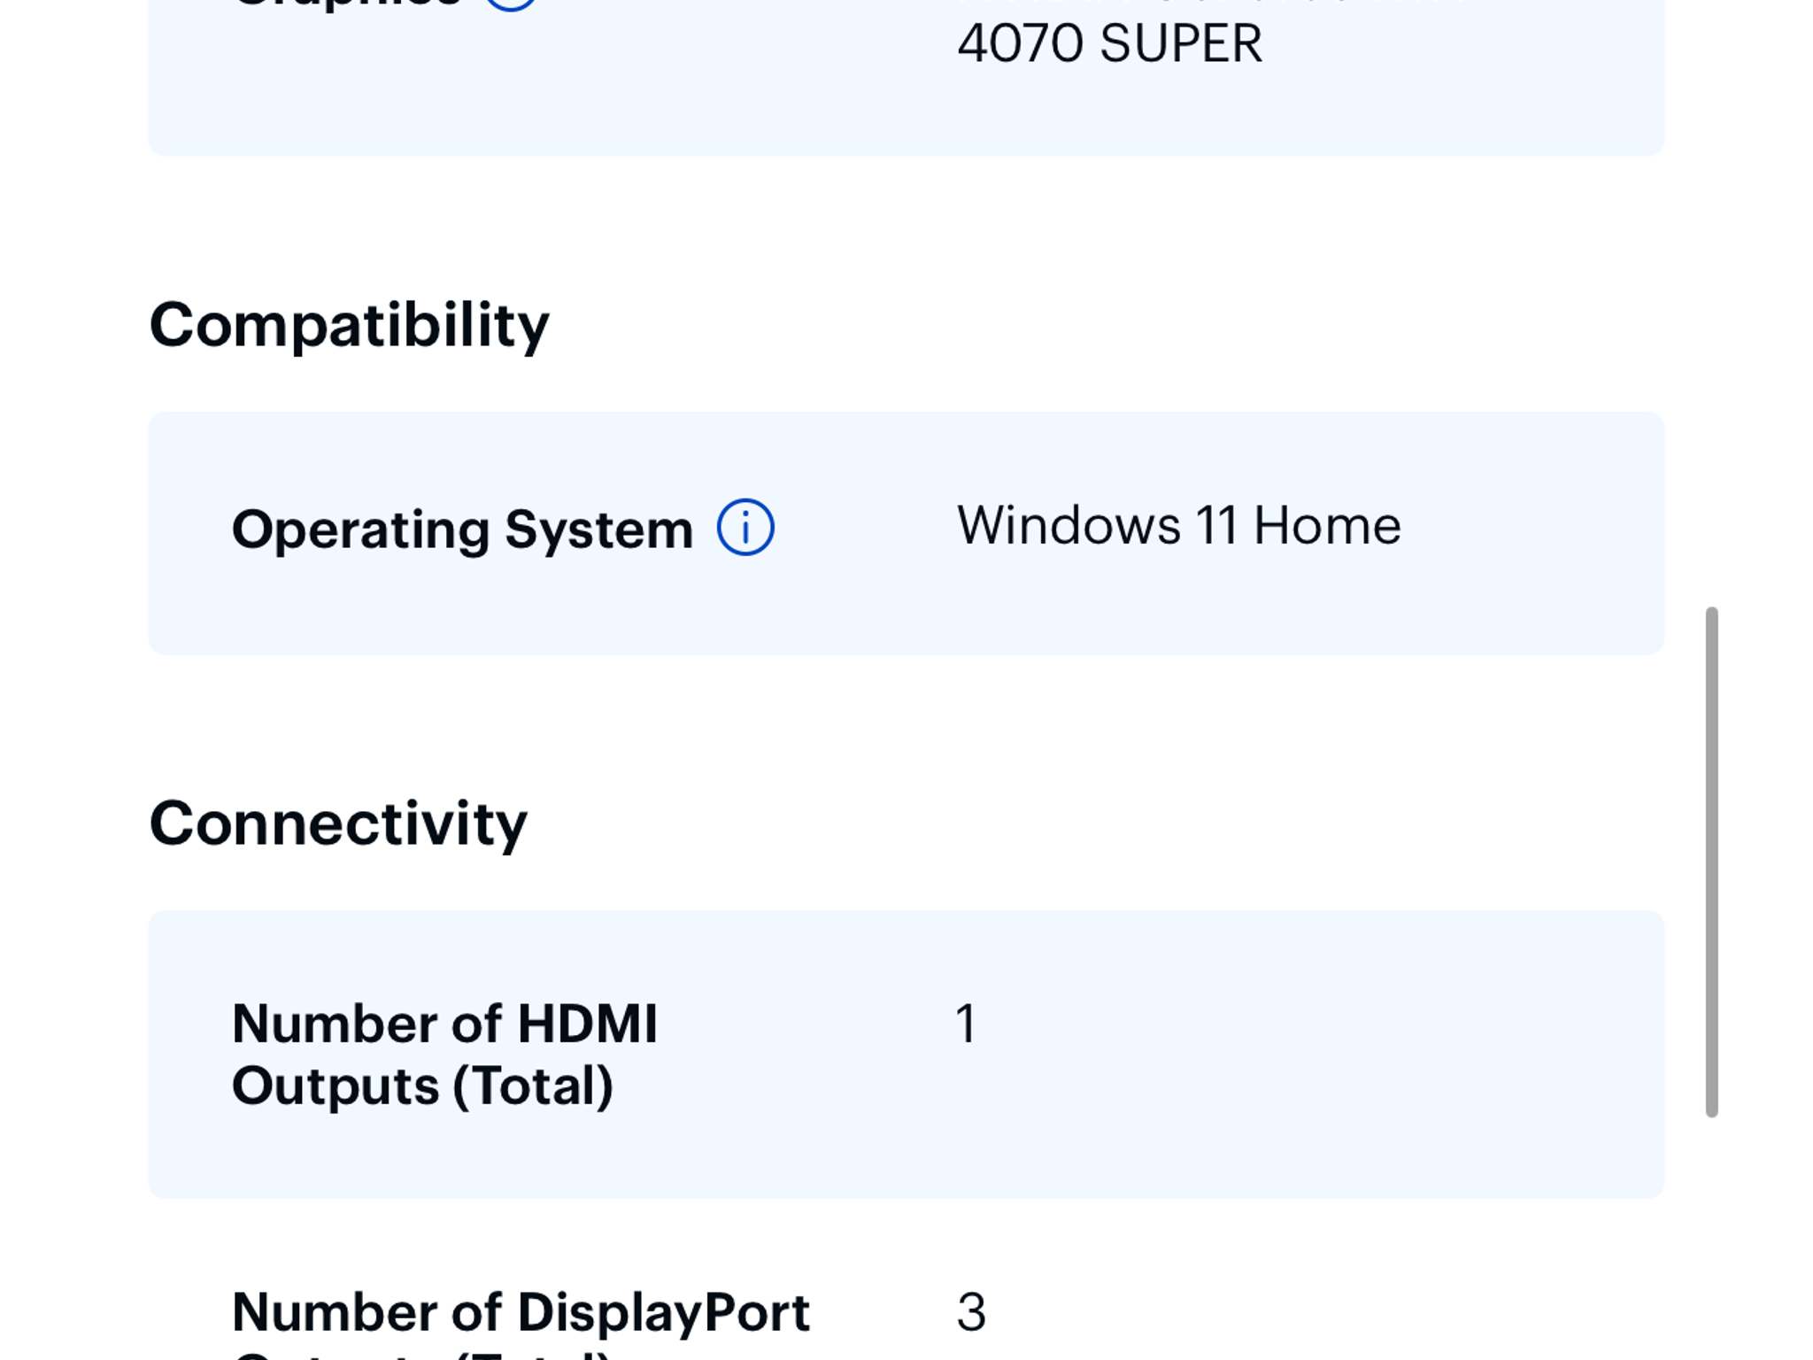Open the Operating System info tooltip icon
Screen dimensions: 1813x1360
pos(745,528)
